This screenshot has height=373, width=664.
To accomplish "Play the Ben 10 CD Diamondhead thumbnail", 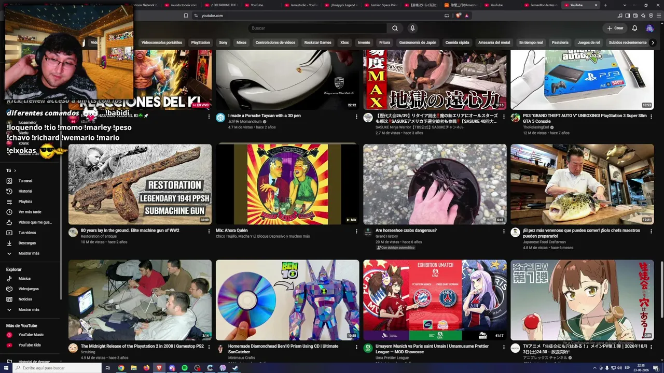I will point(287,300).
